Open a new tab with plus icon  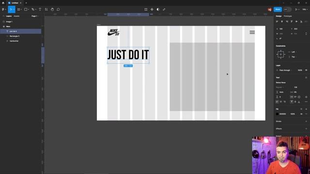tap(26, 3)
